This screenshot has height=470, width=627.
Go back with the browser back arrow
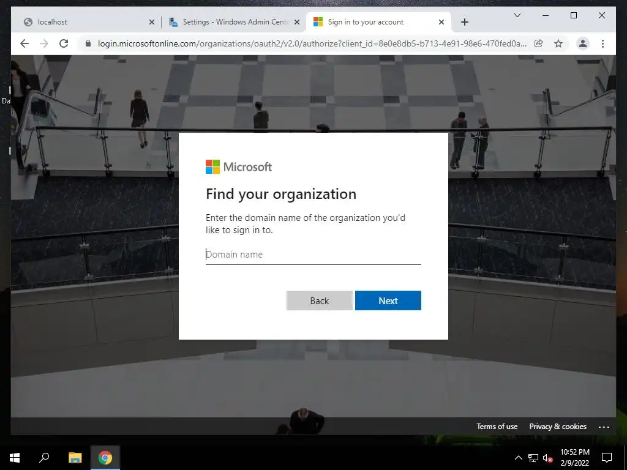(24, 43)
